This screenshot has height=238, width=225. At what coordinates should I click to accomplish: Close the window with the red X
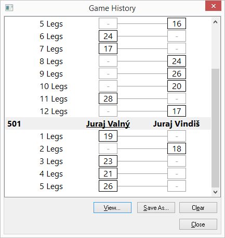pos(213,6)
